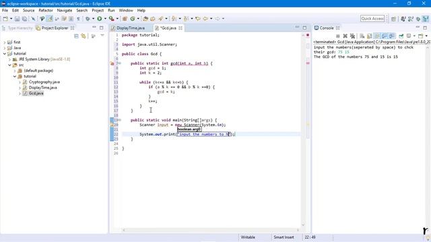This screenshot has height=242, width=431.
Task: Click the Run with Coverage icon
Action: pos(111,19)
